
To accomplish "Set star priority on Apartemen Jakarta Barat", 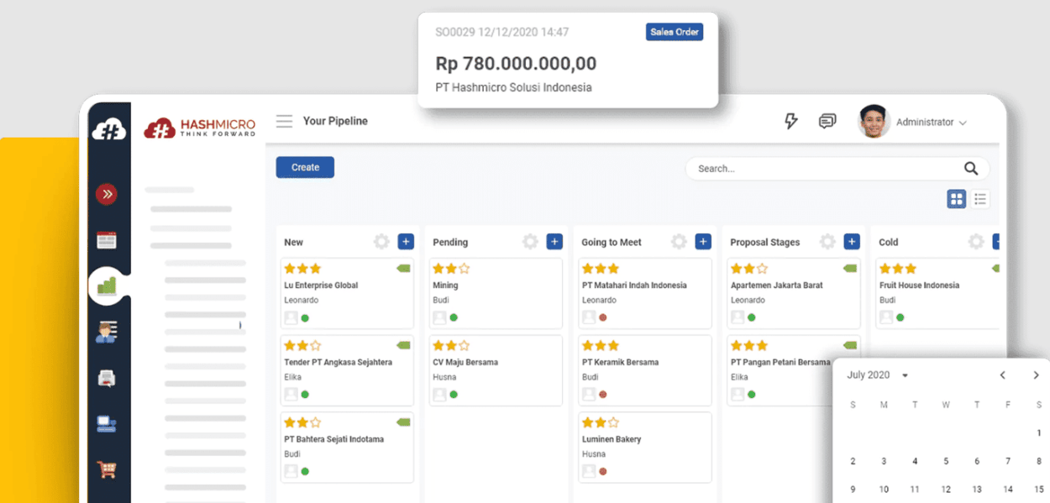I will tap(748, 269).
